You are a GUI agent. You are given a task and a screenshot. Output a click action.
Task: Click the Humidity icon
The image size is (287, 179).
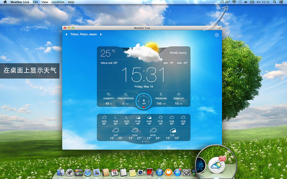(109, 94)
